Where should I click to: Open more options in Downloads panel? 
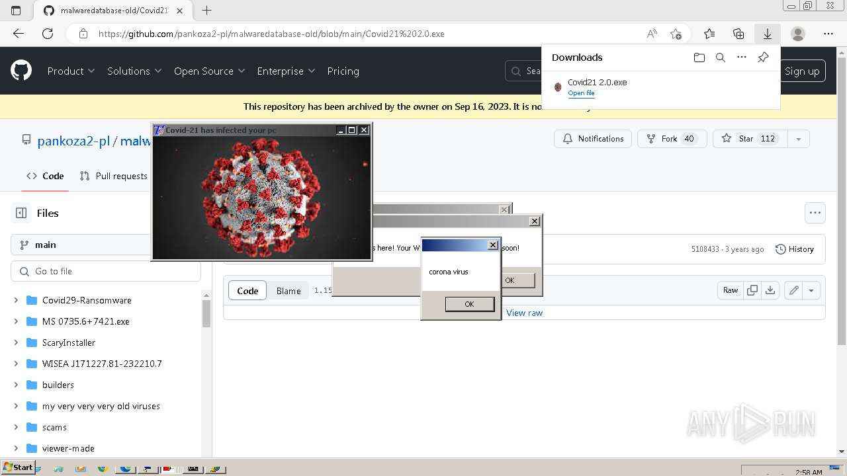pos(742,58)
